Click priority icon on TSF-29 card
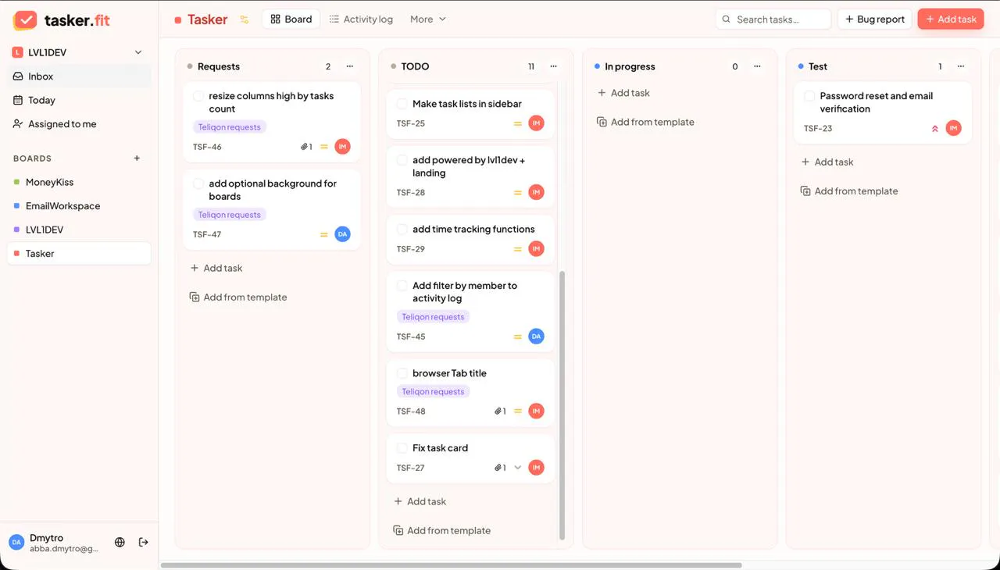Viewport: 1000px width, 570px height. [x=517, y=249]
